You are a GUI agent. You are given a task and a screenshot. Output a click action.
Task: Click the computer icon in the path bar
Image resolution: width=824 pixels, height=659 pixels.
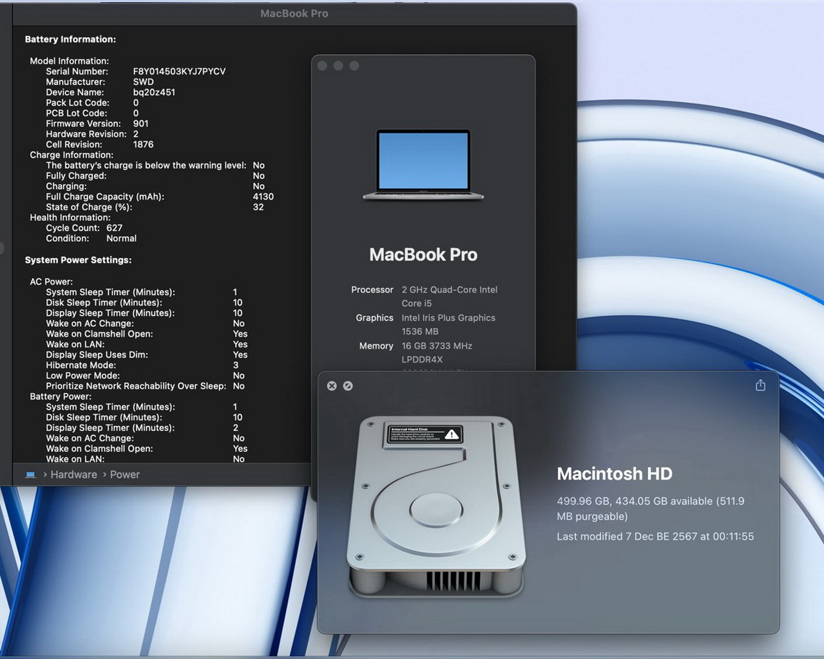(30, 475)
